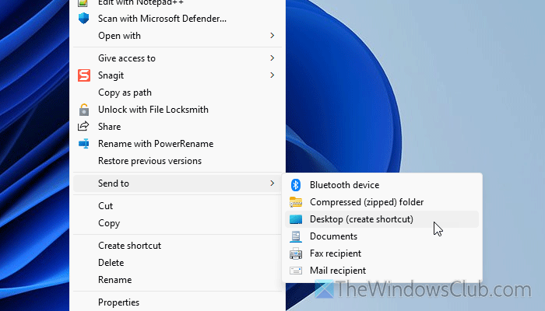The width and height of the screenshot is (545, 311).
Task: Choose Delete in the context menu
Action: pyautogui.click(x=111, y=263)
